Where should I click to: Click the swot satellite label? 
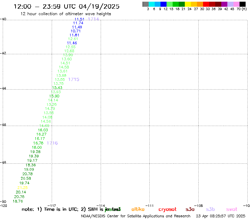click(232, 209)
